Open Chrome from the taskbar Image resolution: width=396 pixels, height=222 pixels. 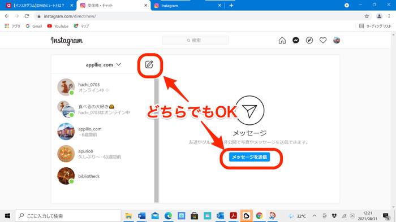tap(259, 216)
